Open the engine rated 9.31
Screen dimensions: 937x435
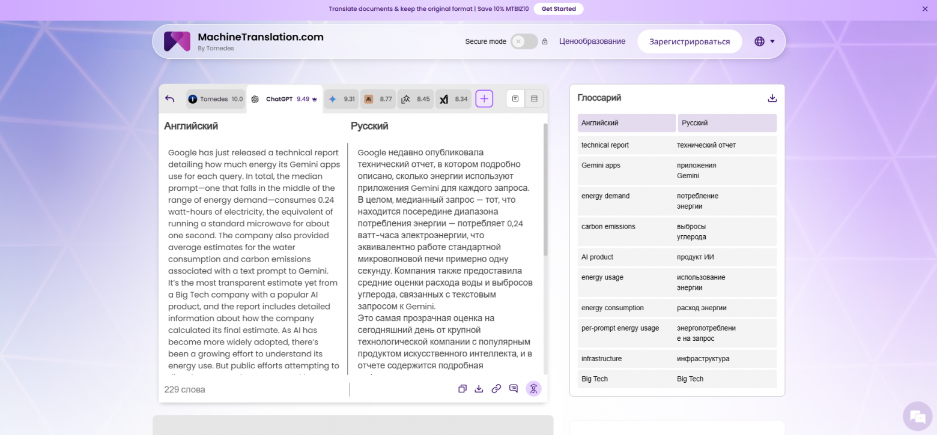(x=342, y=98)
